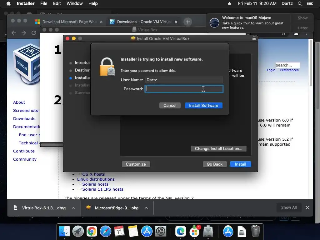This screenshot has height=240, width=320.
Task: Click Later on the macOS Mojave notification
Action: click(x=302, y=28)
